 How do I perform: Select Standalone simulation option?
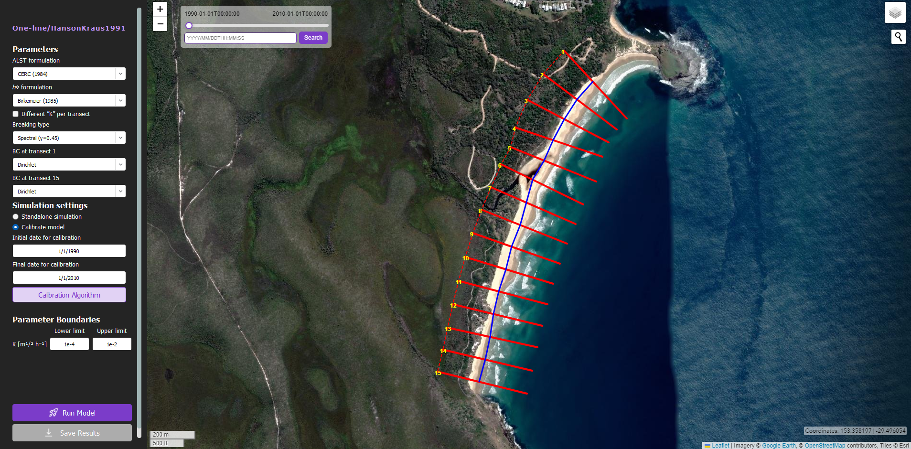coord(16,217)
